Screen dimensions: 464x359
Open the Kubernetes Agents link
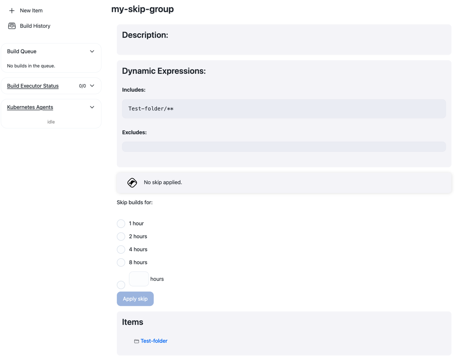tap(30, 107)
